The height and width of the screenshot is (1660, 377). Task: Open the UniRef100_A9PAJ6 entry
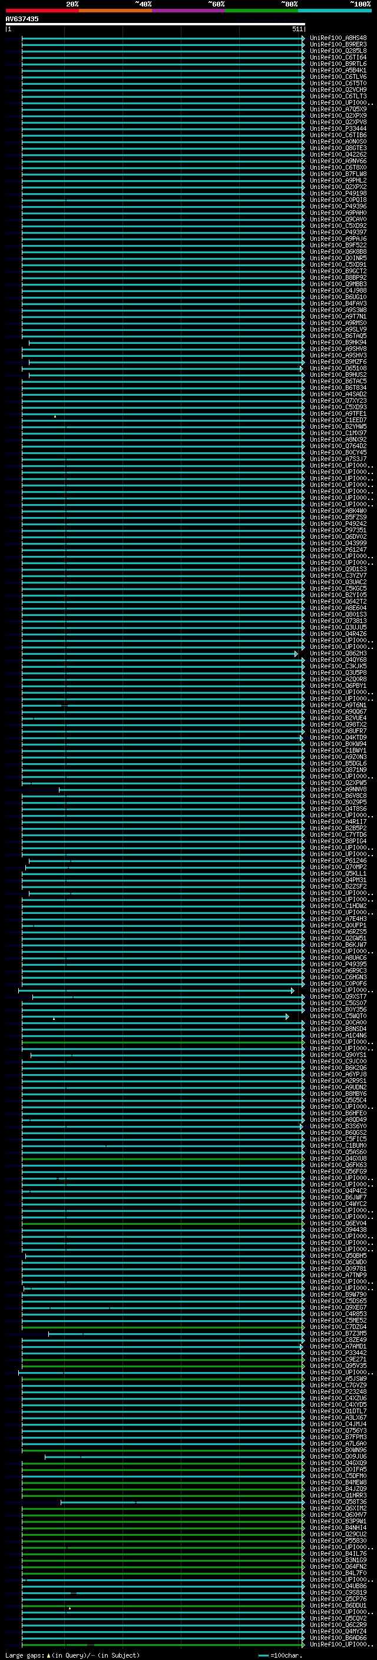(338, 239)
